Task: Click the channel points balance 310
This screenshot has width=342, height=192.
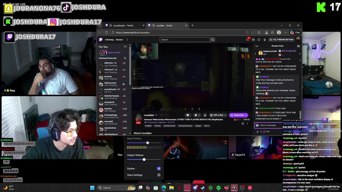Action: (x=266, y=131)
